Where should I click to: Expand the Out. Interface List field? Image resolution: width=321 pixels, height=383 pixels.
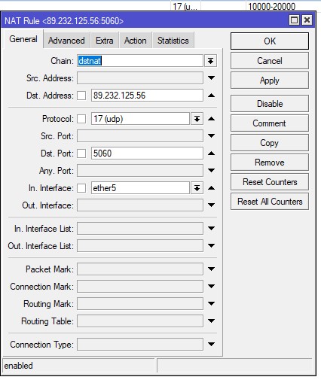(x=212, y=245)
